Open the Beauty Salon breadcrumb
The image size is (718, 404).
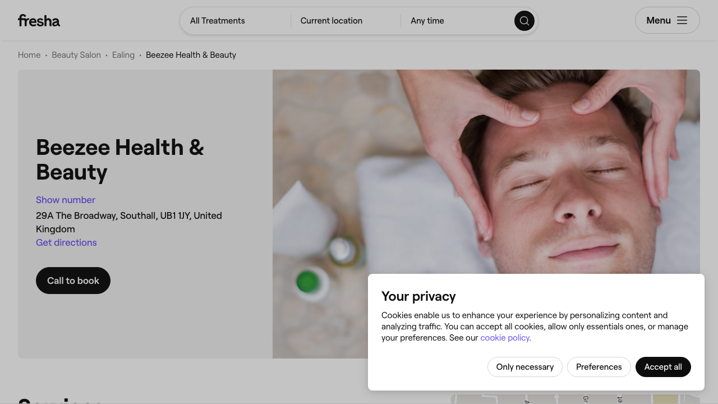(x=76, y=55)
